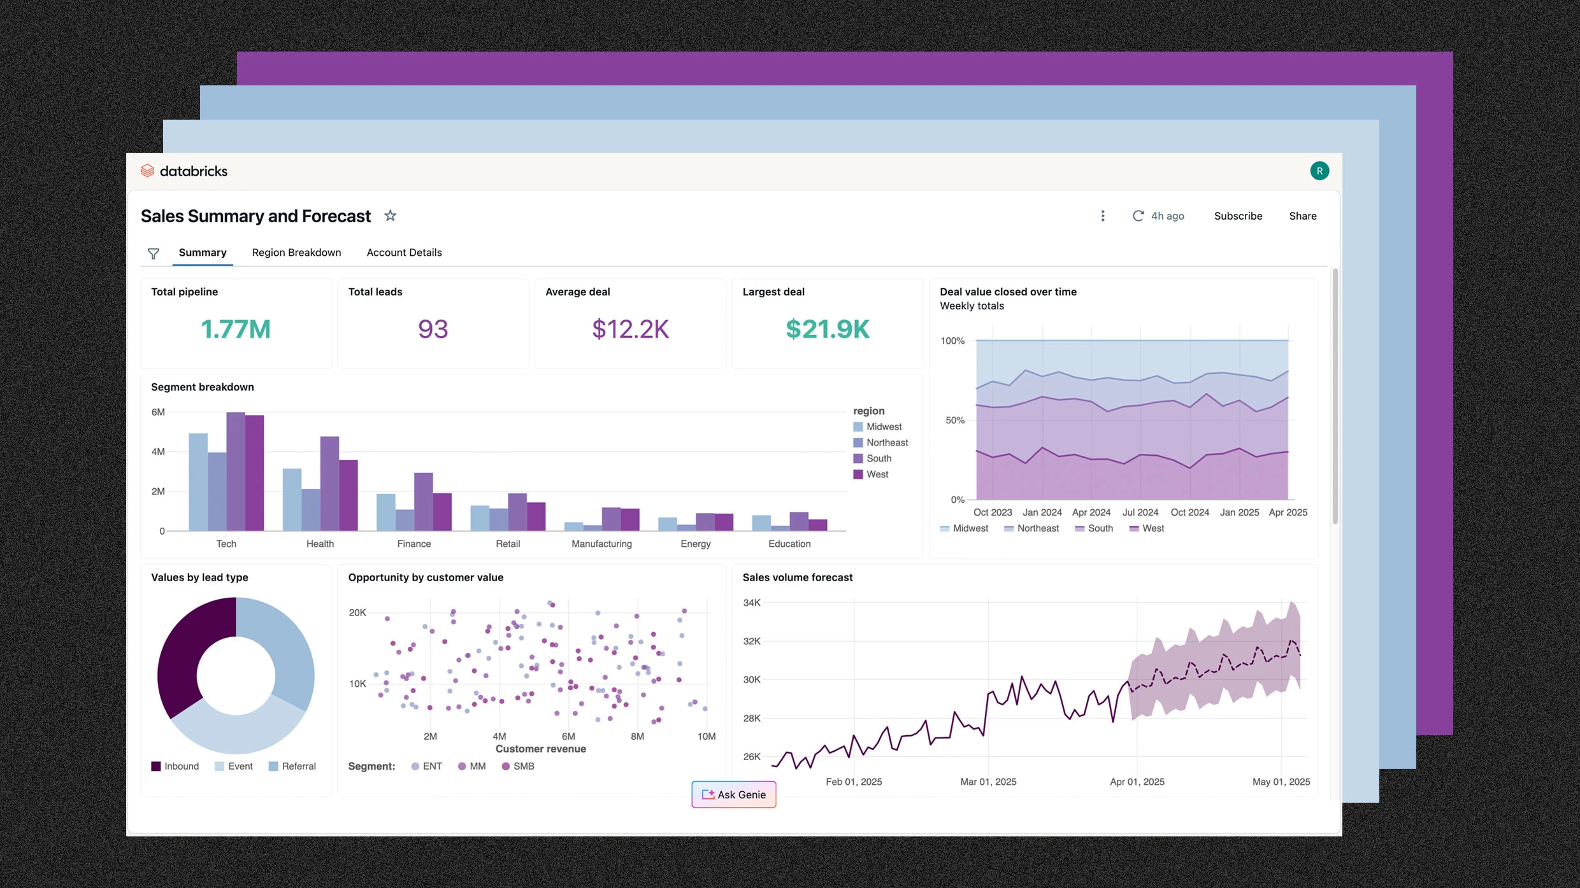Switch to the Region Breakdown tab
Image resolution: width=1580 pixels, height=888 pixels.
[296, 252]
